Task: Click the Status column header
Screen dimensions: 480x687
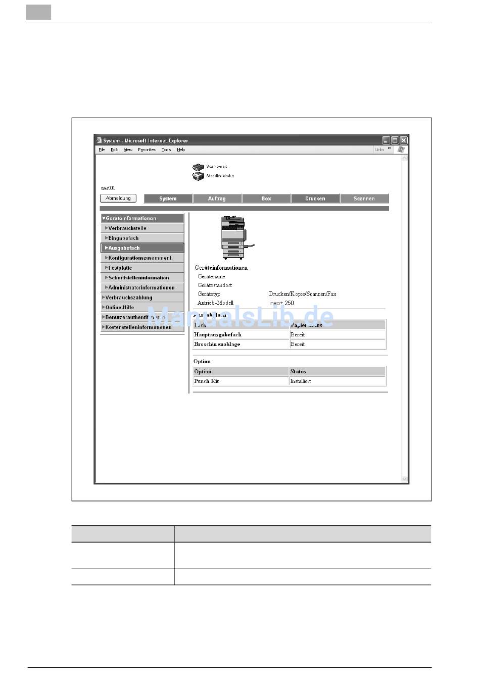Action: [337, 371]
